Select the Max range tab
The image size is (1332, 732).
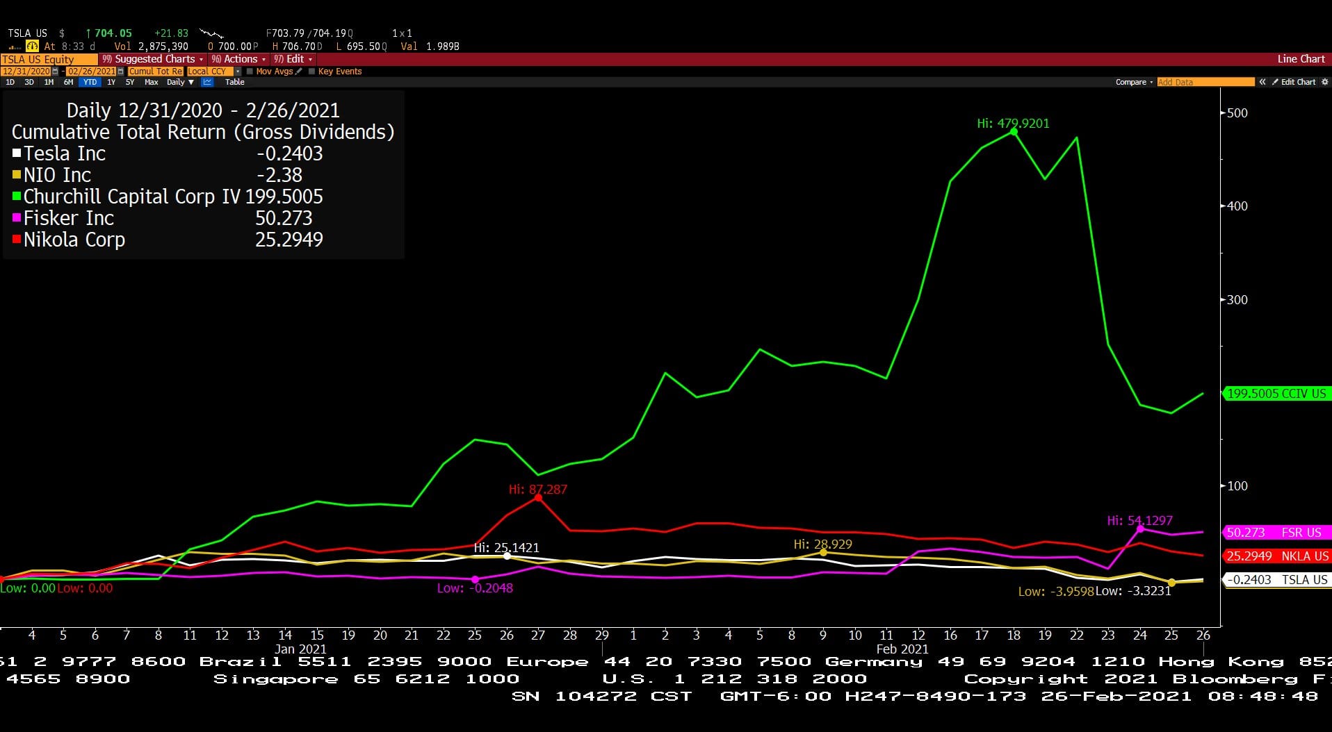point(151,82)
